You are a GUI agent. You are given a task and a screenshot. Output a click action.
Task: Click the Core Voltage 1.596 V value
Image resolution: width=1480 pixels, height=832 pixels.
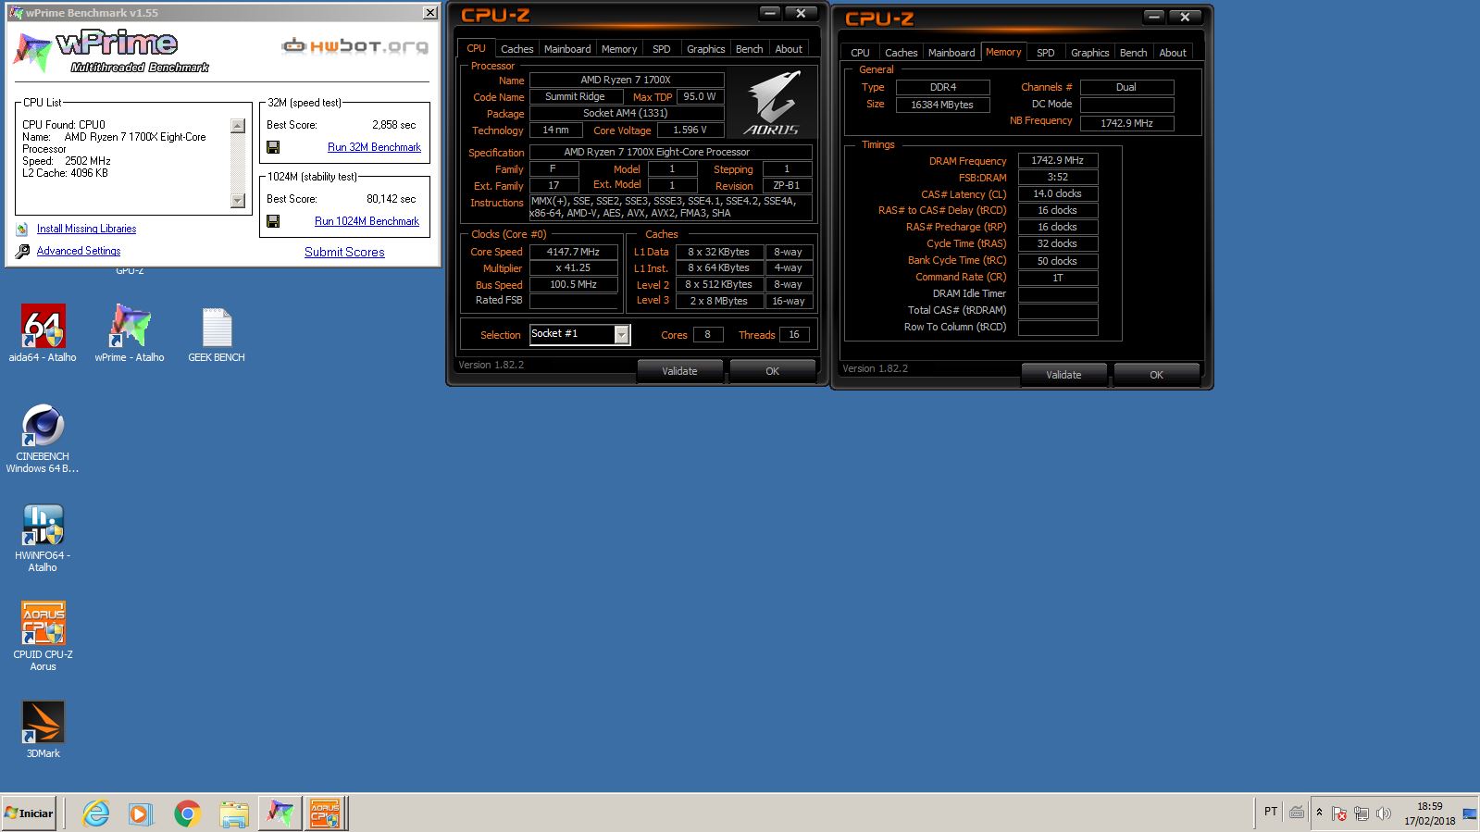coord(690,130)
